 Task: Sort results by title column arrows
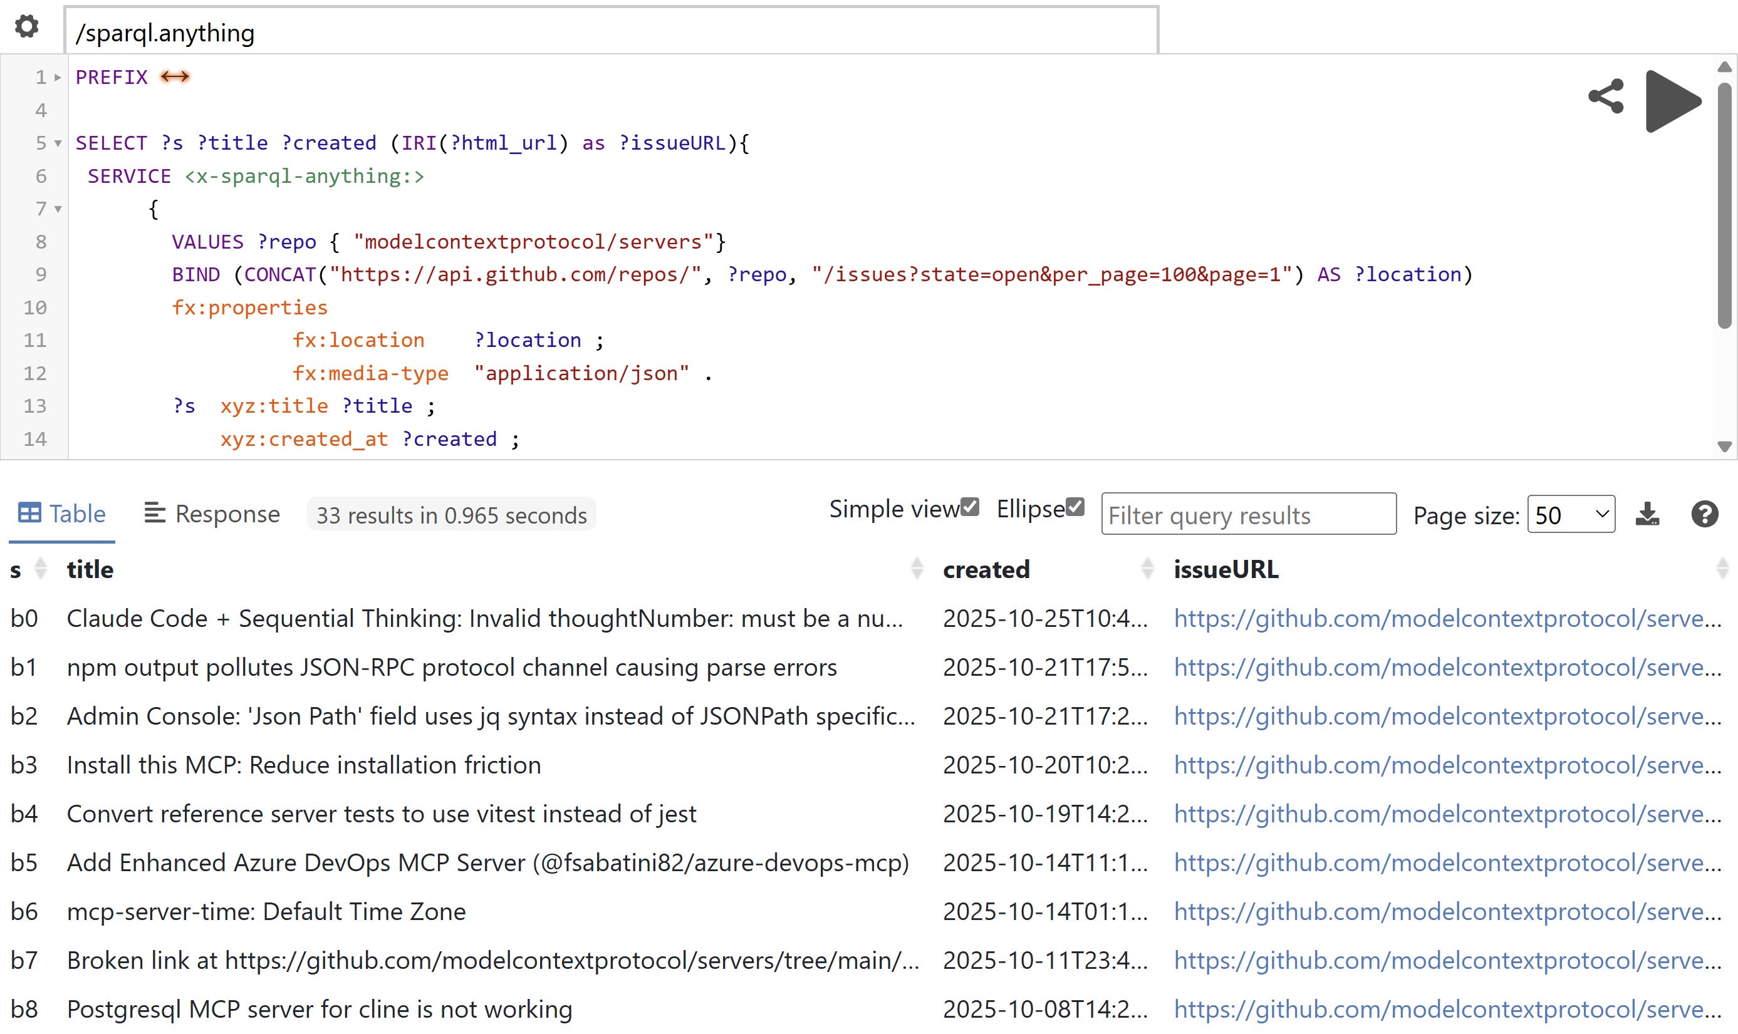coord(917,569)
